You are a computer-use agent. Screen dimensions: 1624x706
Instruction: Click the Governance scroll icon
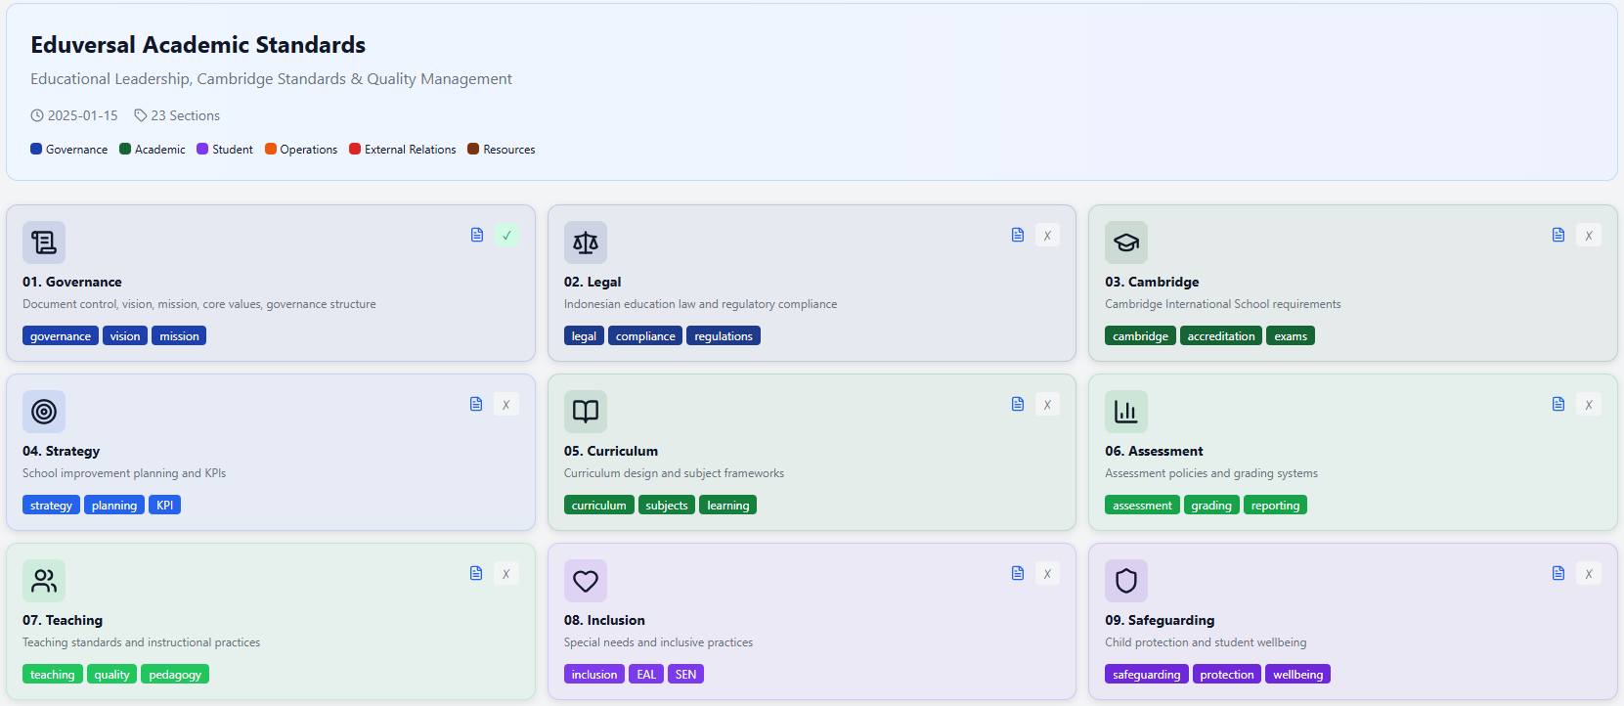point(44,243)
